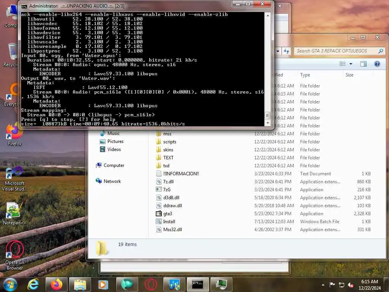Open Windows Explorer taskbar icon
389x292 pixels.
point(80,284)
